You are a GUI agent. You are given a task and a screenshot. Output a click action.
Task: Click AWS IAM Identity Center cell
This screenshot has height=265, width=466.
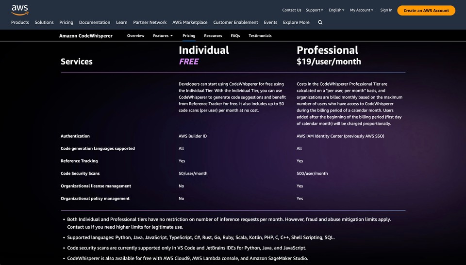(340, 136)
